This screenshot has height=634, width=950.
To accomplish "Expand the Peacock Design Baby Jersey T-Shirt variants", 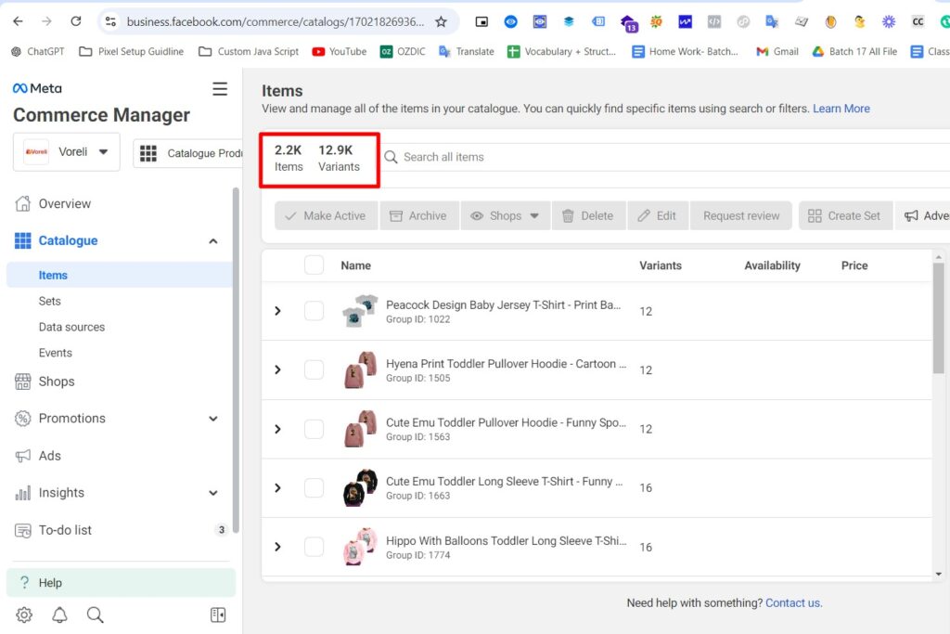I will click(x=277, y=311).
